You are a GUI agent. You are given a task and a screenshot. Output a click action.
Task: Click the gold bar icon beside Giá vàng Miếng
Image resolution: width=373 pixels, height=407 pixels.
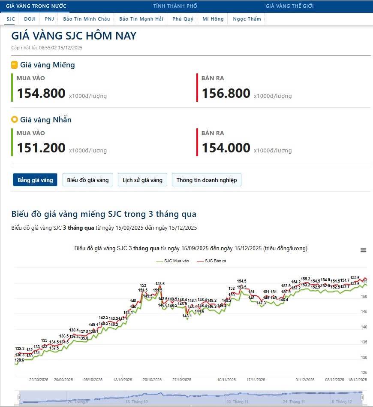coord(14,65)
